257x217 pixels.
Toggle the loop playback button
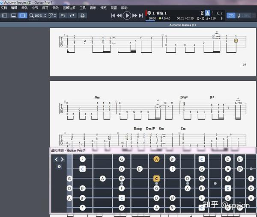(x=231, y=16)
